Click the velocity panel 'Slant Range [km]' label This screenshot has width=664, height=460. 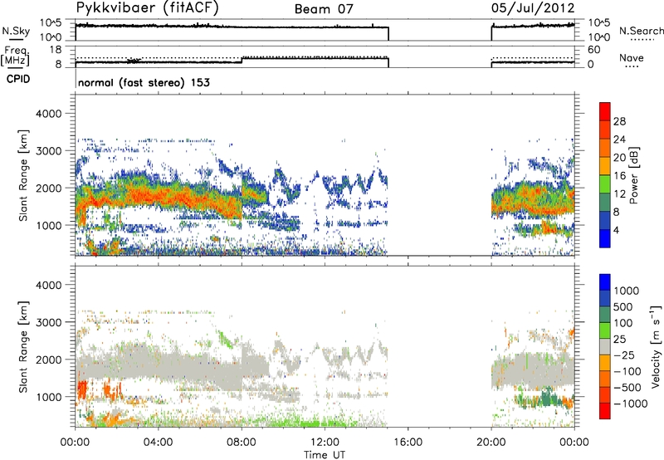[x=23, y=347]
